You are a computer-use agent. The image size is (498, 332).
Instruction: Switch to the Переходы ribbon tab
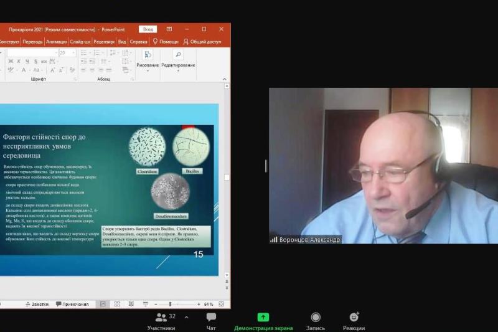click(32, 42)
